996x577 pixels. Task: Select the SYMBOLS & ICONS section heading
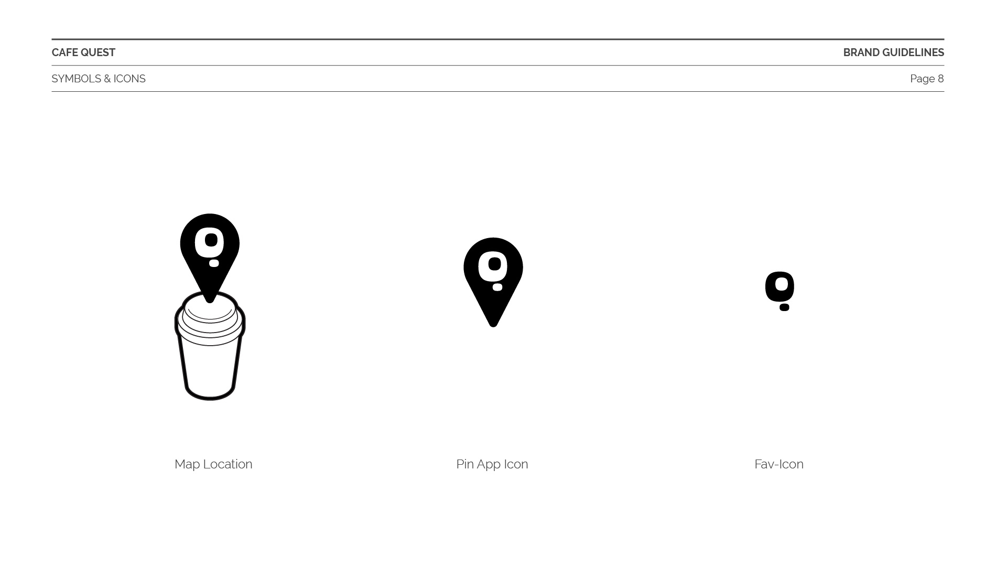click(x=99, y=79)
